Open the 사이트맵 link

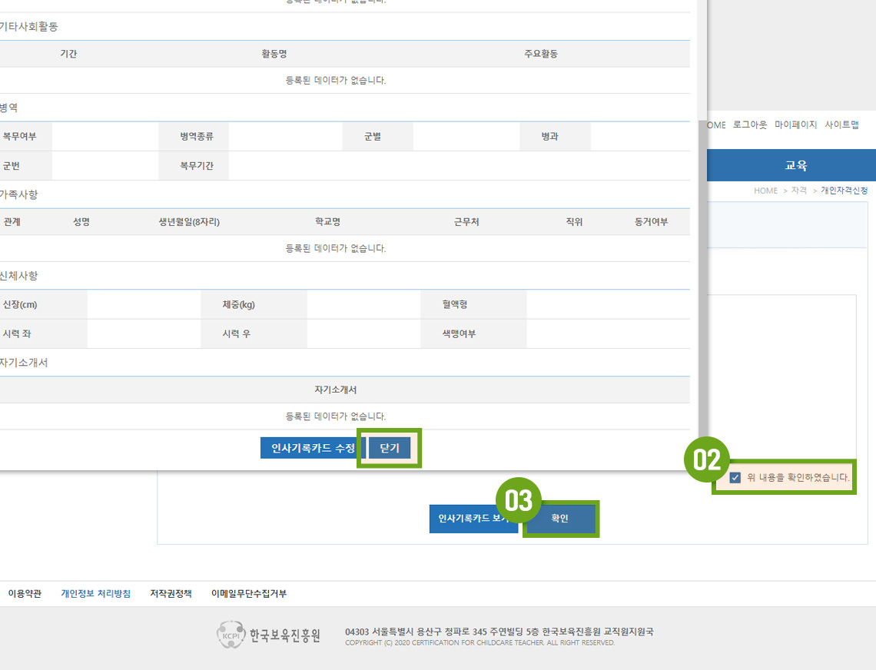click(841, 124)
